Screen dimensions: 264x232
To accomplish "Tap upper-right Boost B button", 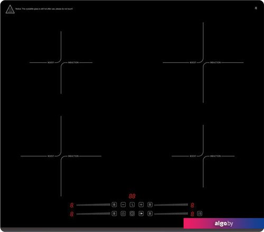I will (x=150, y=205).
